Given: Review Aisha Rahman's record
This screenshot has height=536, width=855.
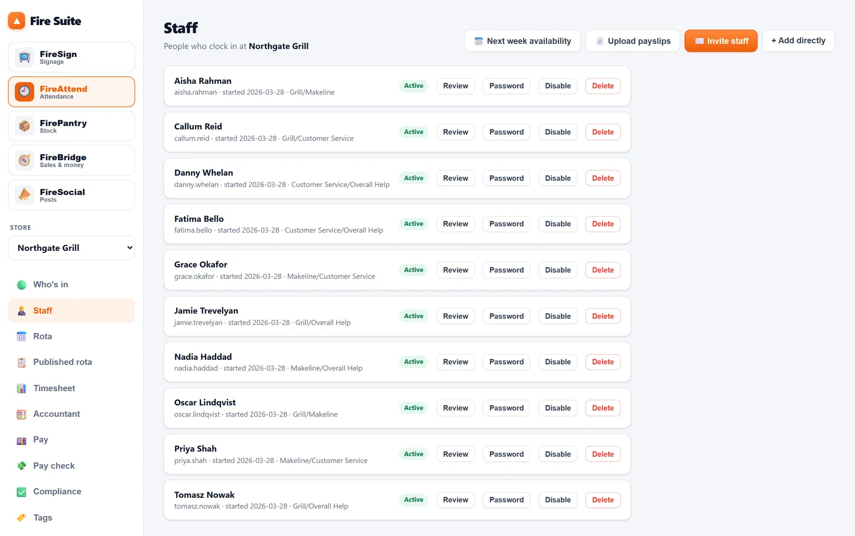Looking at the screenshot, I should (x=455, y=86).
